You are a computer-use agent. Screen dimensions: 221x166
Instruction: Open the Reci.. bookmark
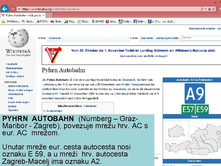tap(83, 22)
